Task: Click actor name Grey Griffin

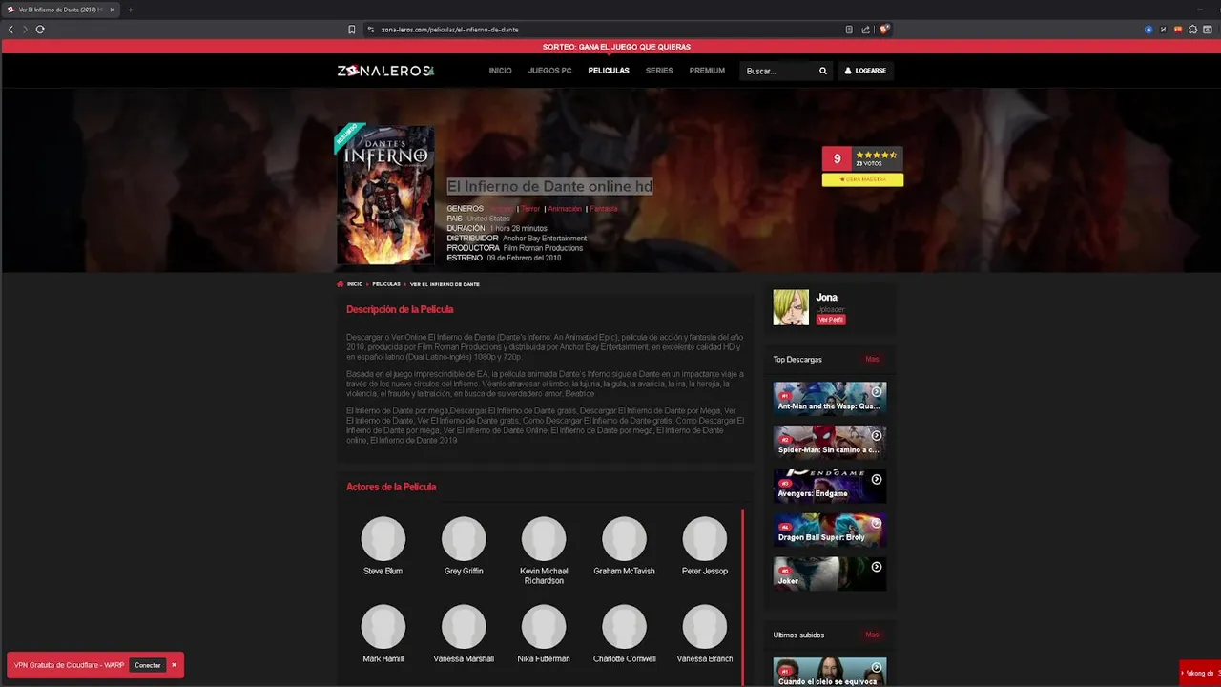Action: coord(464,572)
